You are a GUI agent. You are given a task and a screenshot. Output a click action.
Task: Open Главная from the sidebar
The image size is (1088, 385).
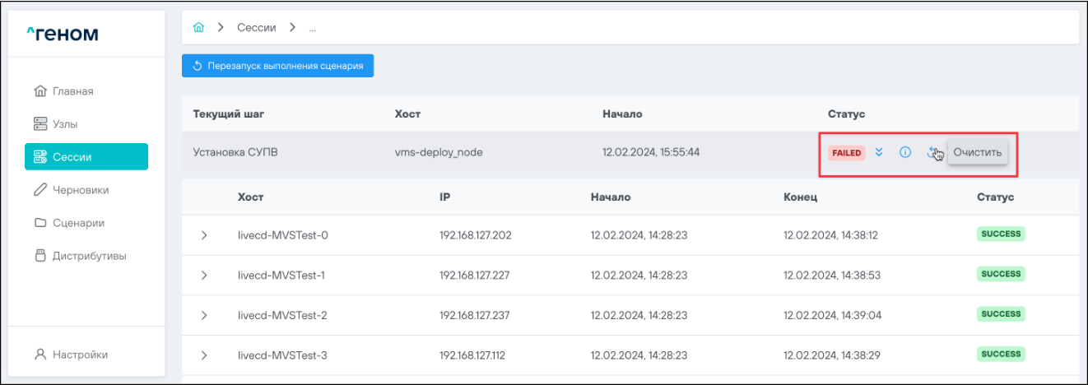coord(72,90)
